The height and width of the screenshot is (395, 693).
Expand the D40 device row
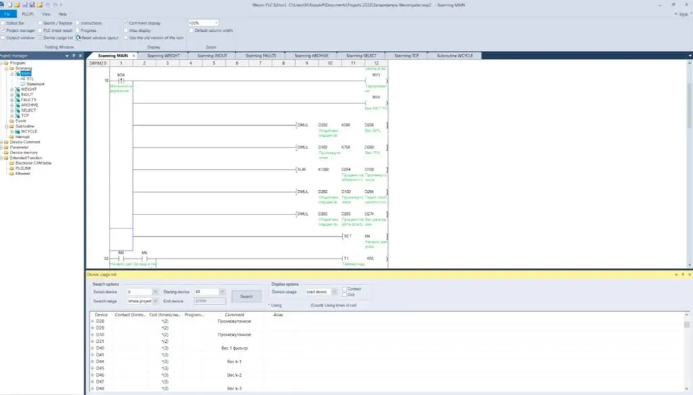click(92, 348)
